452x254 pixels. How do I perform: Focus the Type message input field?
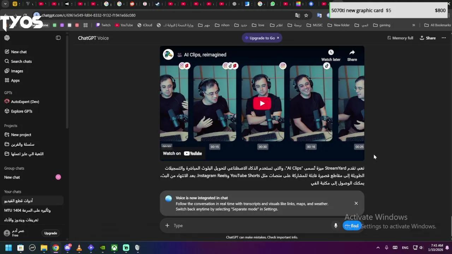(251, 225)
